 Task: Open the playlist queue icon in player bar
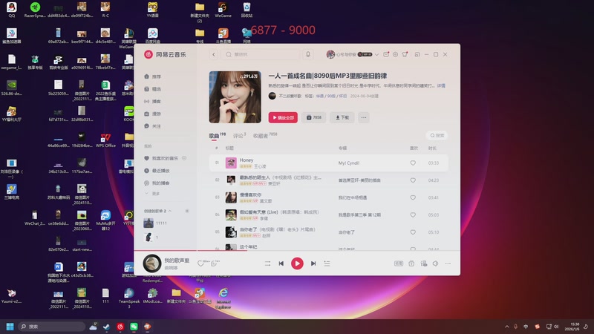327,263
